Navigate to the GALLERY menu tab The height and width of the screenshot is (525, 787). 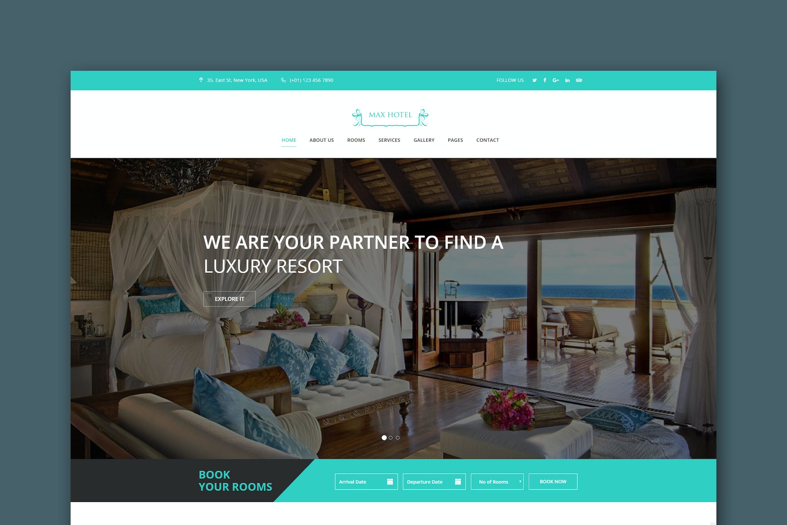point(423,139)
